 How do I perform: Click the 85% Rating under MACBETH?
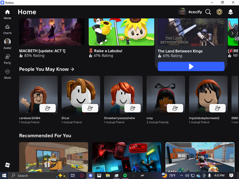pyautogui.click(x=32, y=55)
